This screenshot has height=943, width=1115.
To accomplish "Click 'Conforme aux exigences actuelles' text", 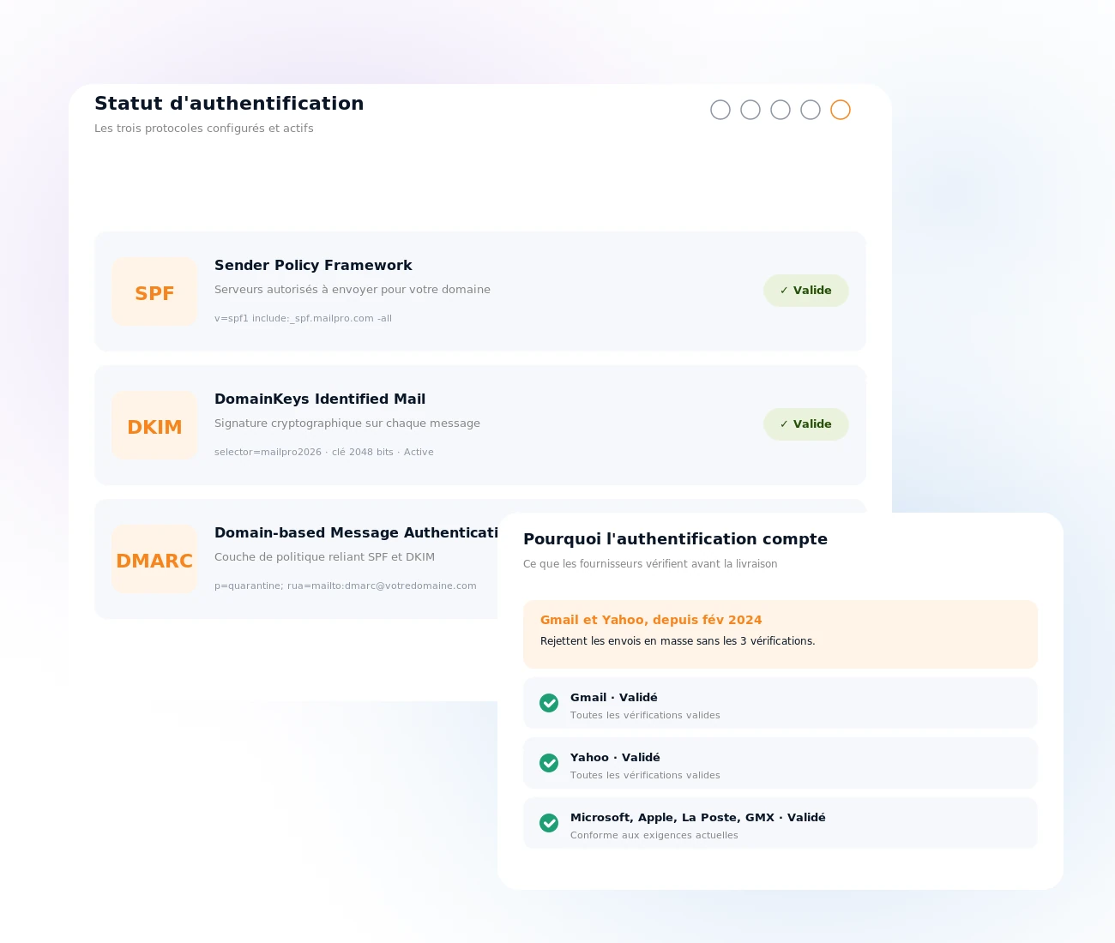I will (654, 835).
